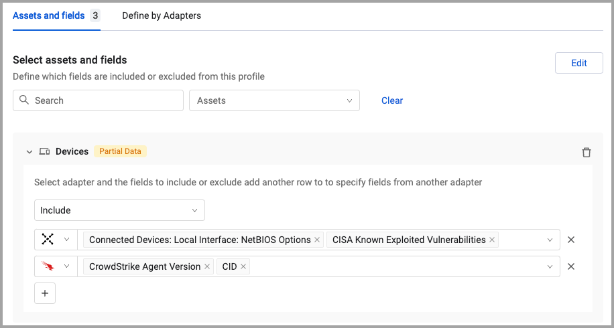Switch to Define by Adapters tab

162,15
